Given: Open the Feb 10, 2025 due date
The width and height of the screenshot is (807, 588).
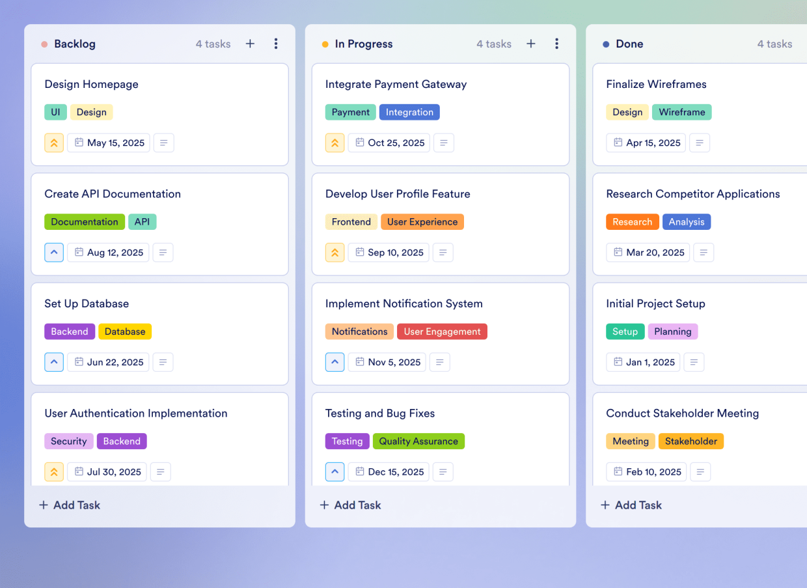Looking at the screenshot, I should coord(647,471).
